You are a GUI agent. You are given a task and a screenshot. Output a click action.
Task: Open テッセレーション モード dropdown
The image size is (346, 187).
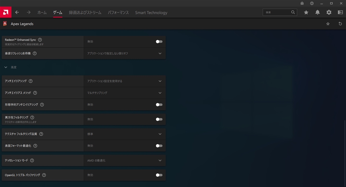(x=125, y=160)
